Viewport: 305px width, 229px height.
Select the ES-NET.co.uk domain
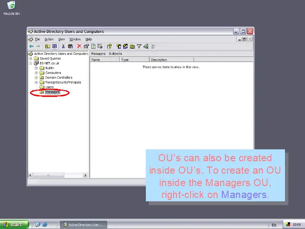tap(50, 63)
